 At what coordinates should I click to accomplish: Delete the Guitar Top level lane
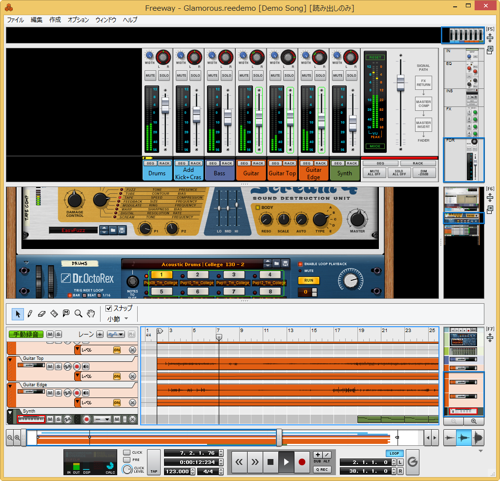click(x=133, y=376)
